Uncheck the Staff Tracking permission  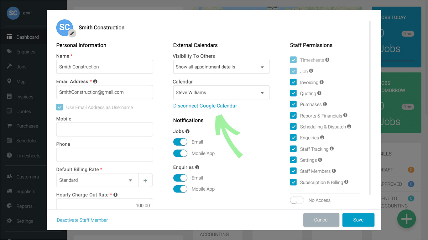coord(293,149)
